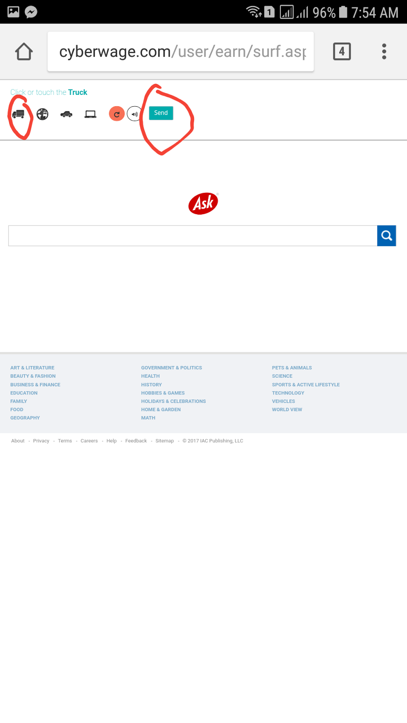
Task: Open the browser three-dot menu
Action: (x=384, y=52)
